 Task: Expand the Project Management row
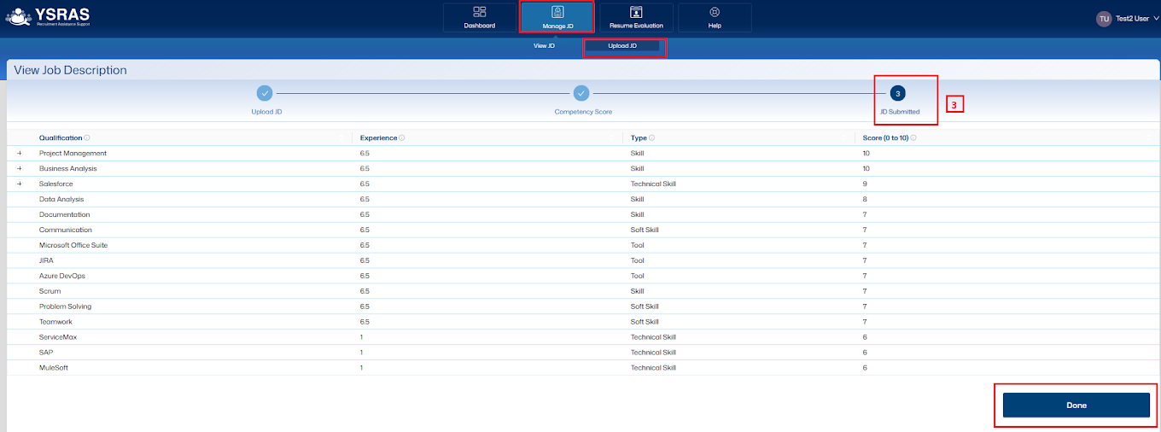click(x=19, y=154)
